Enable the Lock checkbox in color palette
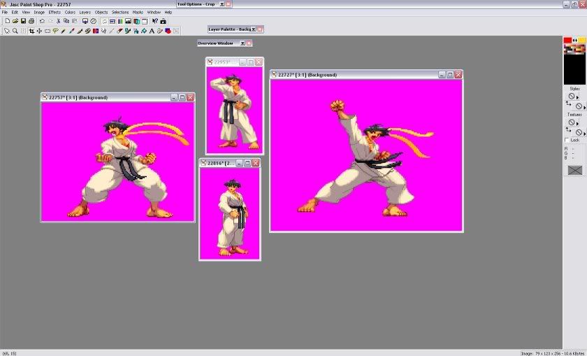The width and height of the screenshot is (587, 356). click(567, 140)
